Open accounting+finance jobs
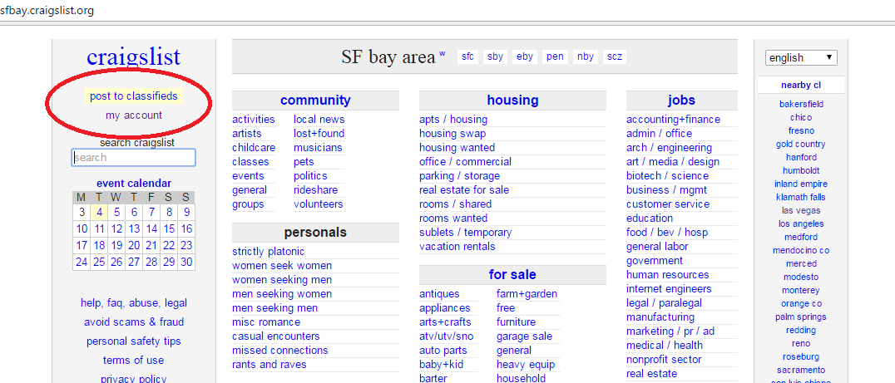The width and height of the screenshot is (895, 383). click(x=674, y=119)
